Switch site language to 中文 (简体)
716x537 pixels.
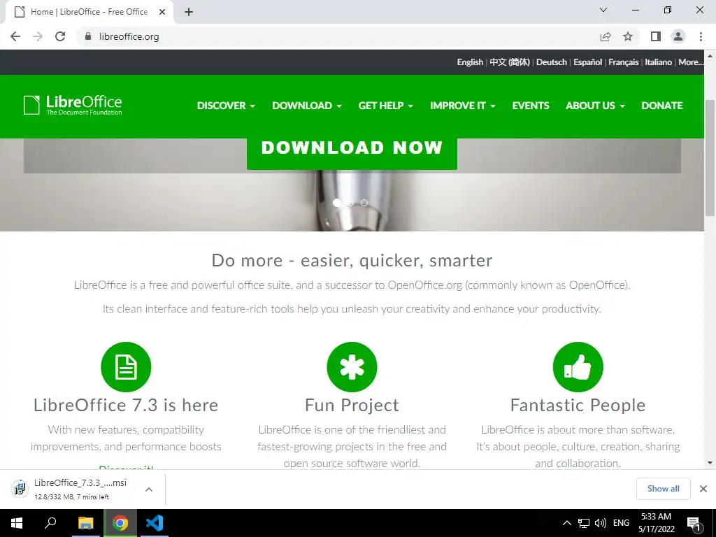pyautogui.click(x=510, y=62)
